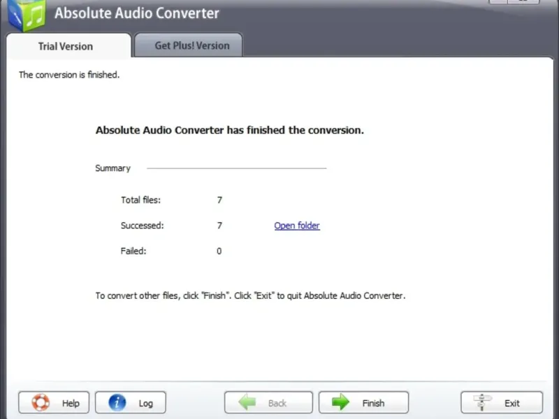Go Back to the previous step
This screenshot has height=419, width=559.
coord(268,403)
